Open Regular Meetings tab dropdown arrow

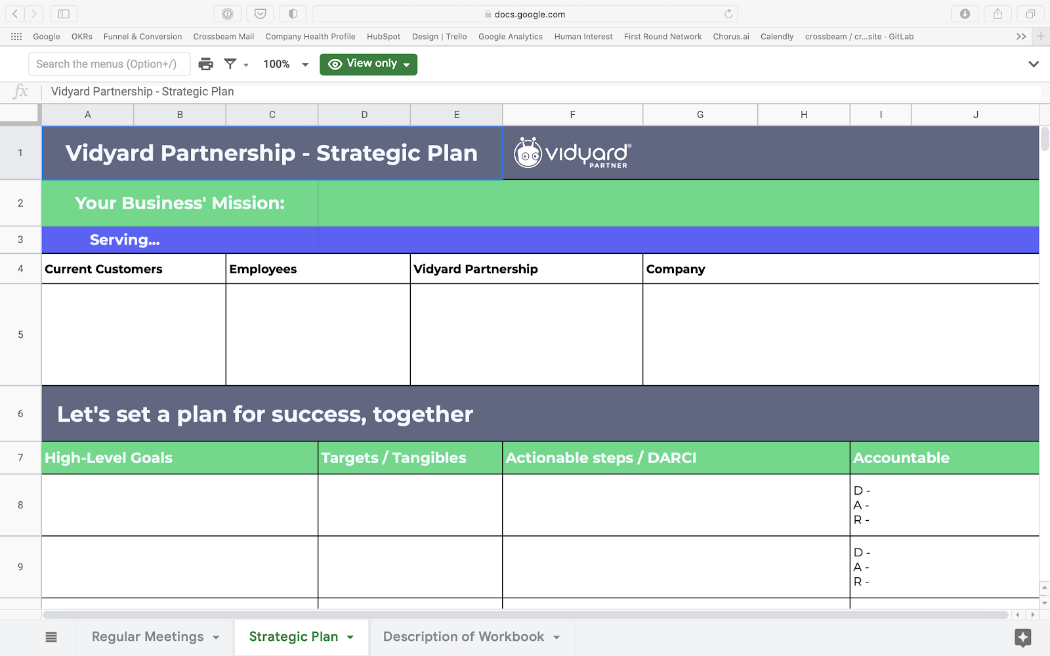coord(216,638)
